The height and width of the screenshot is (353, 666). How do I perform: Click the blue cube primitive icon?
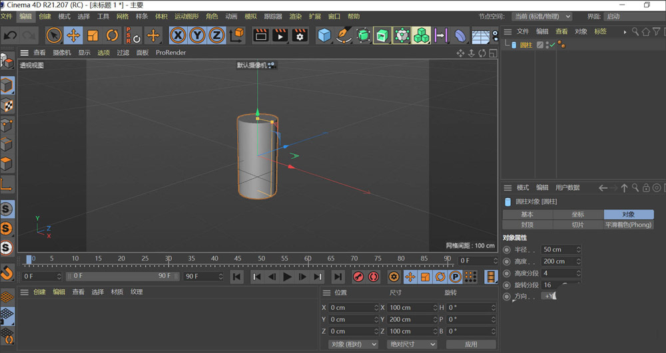point(324,35)
